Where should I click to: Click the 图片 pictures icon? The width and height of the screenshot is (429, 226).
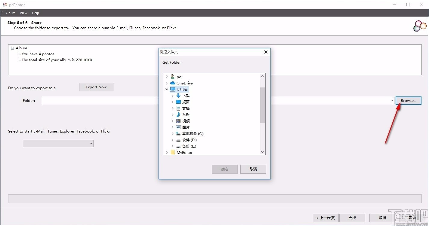(x=178, y=127)
